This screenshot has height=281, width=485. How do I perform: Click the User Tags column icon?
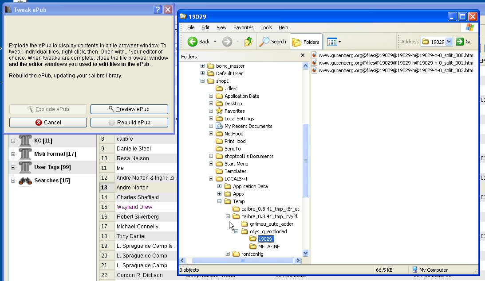coord(25,167)
